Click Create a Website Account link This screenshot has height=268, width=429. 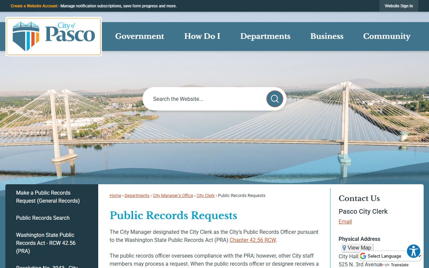[x=34, y=6]
